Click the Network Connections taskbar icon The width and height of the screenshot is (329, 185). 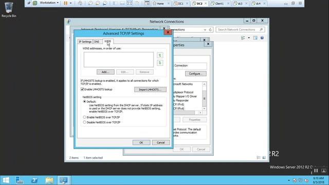[63, 180]
